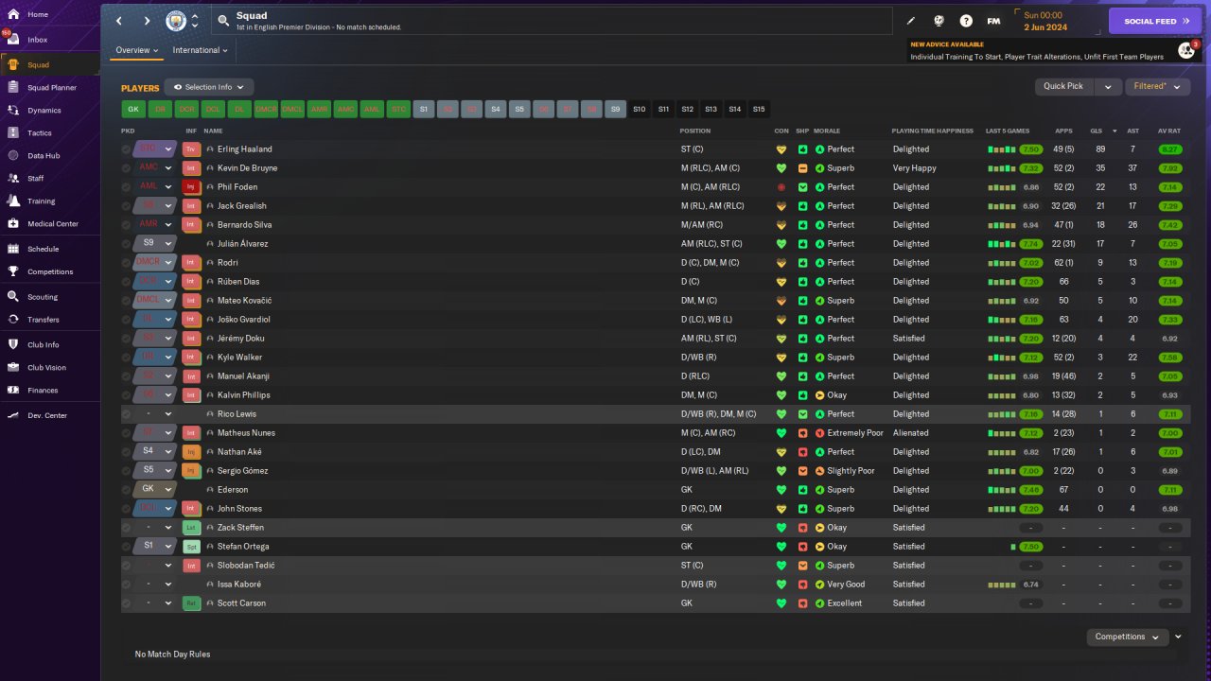Viewport: 1211px width, 681px height.
Task: Go back with the left arrow
Action: (119, 21)
